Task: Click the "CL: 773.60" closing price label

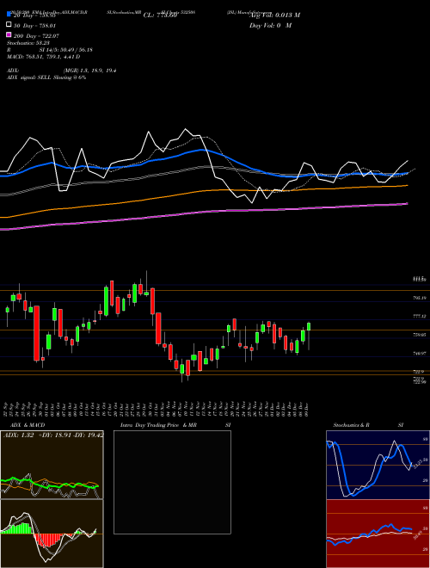Action: pyautogui.click(x=160, y=15)
